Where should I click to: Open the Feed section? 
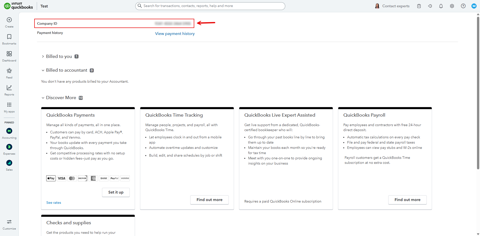click(x=9, y=73)
